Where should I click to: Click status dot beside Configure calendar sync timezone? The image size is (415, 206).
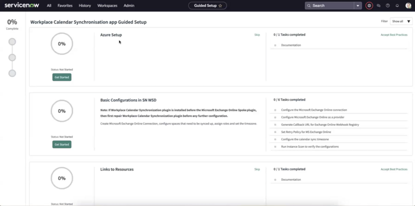point(275,139)
